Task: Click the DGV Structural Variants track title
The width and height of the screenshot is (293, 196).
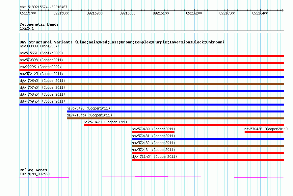Action: (122, 42)
